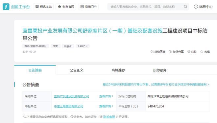The image size is (217, 123).
Task: Open 消息中心 message center
Action: [203, 7]
